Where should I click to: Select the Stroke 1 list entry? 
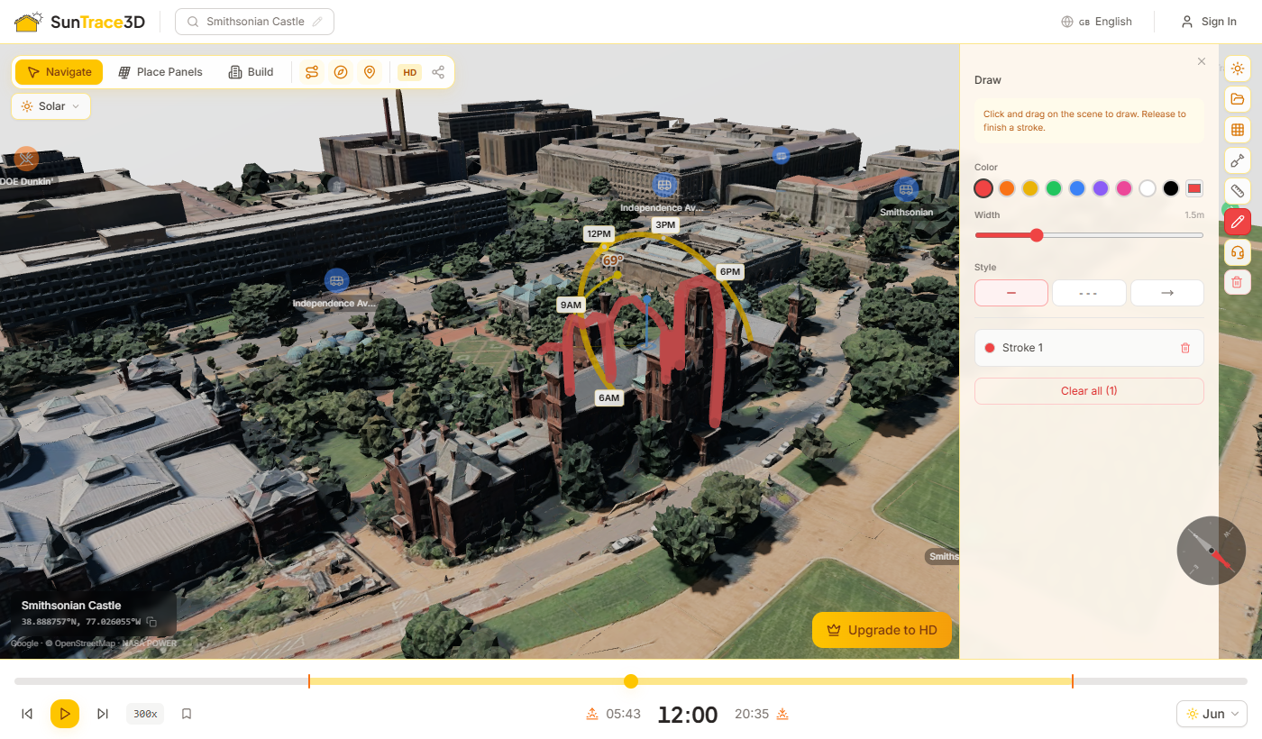click(1089, 348)
